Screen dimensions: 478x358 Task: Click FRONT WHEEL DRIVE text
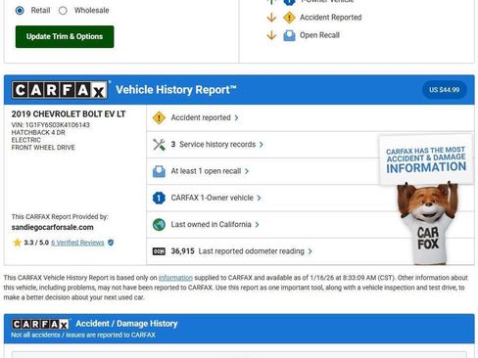click(43, 148)
